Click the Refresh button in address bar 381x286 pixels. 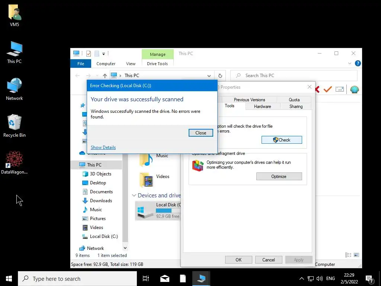pyautogui.click(x=220, y=76)
